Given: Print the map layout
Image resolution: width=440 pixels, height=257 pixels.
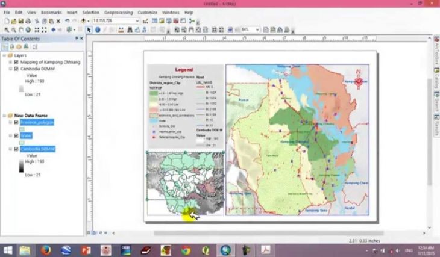Looking at the screenshot, I should 28,21.
